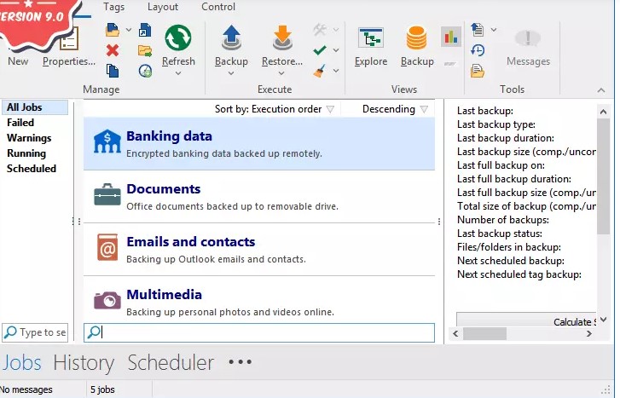Image resolution: width=620 pixels, height=398 pixels.
Task: Click the Next scheduled tag backup label
Action: (x=519, y=274)
